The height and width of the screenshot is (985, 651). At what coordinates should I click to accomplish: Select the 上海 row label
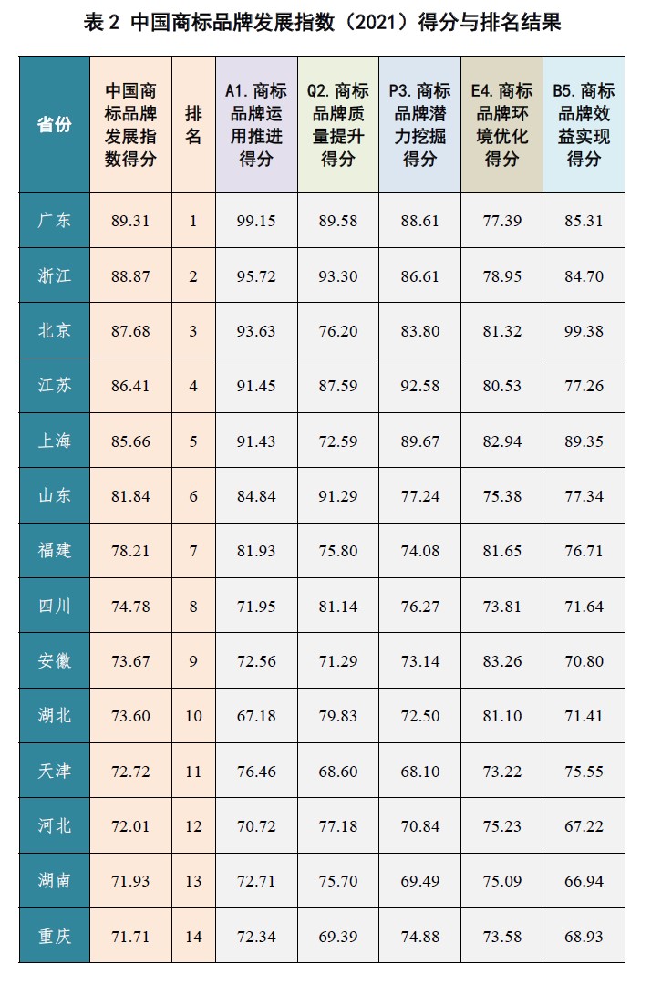(54, 441)
